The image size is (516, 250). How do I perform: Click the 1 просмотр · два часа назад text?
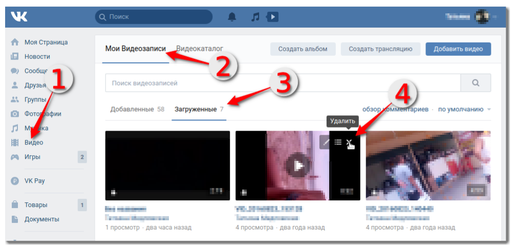[x=148, y=227]
